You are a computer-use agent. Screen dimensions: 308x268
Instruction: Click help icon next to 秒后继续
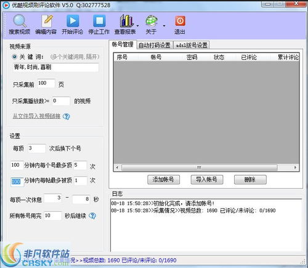coord(92,216)
